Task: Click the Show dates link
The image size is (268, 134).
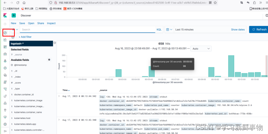Action: 238,29
